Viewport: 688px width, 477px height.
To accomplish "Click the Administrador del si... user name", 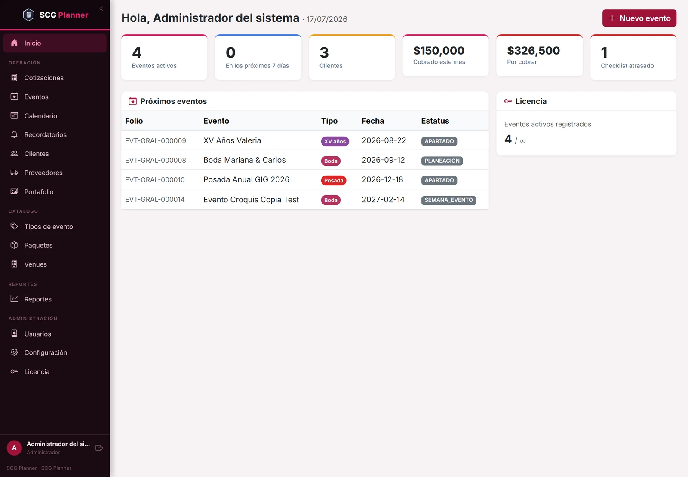I will pos(58,444).
